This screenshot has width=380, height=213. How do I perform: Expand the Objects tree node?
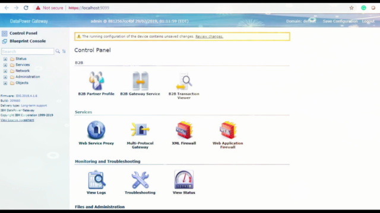[5, 83]
